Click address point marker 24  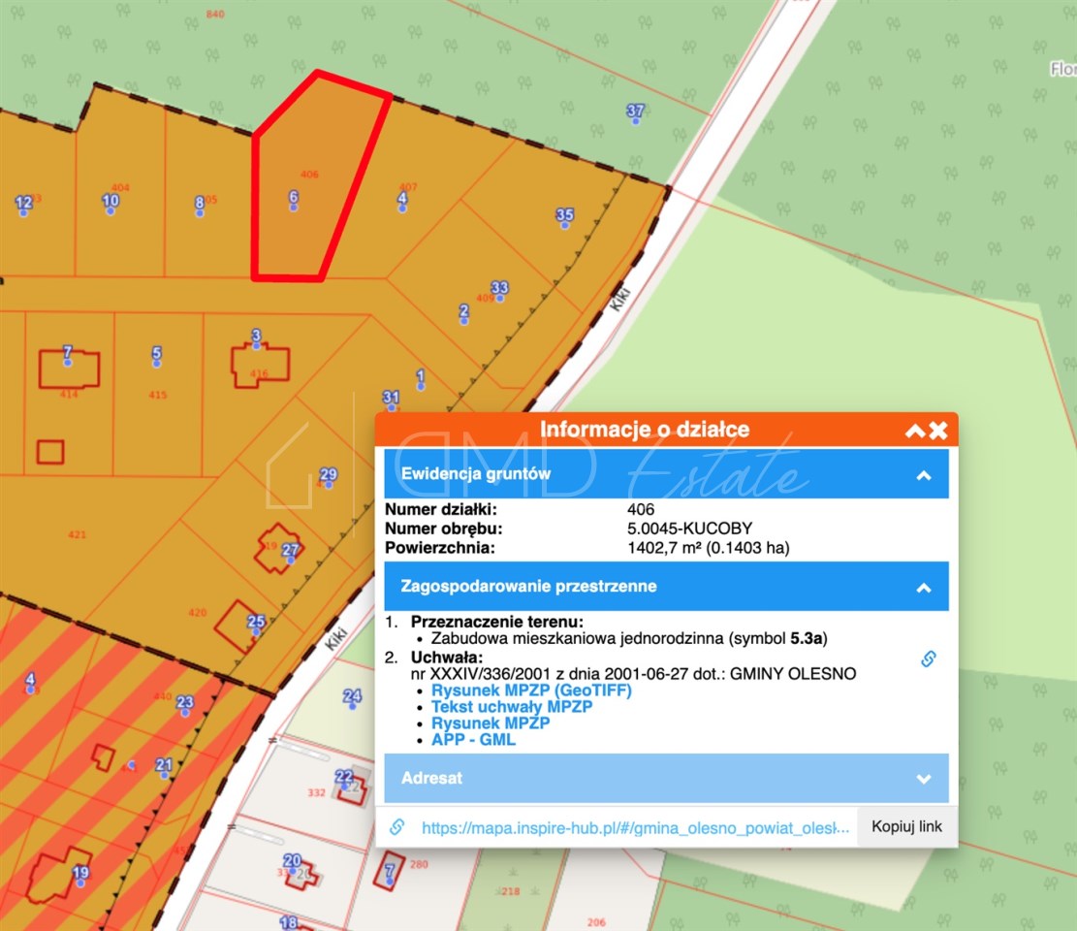point(352,696)
